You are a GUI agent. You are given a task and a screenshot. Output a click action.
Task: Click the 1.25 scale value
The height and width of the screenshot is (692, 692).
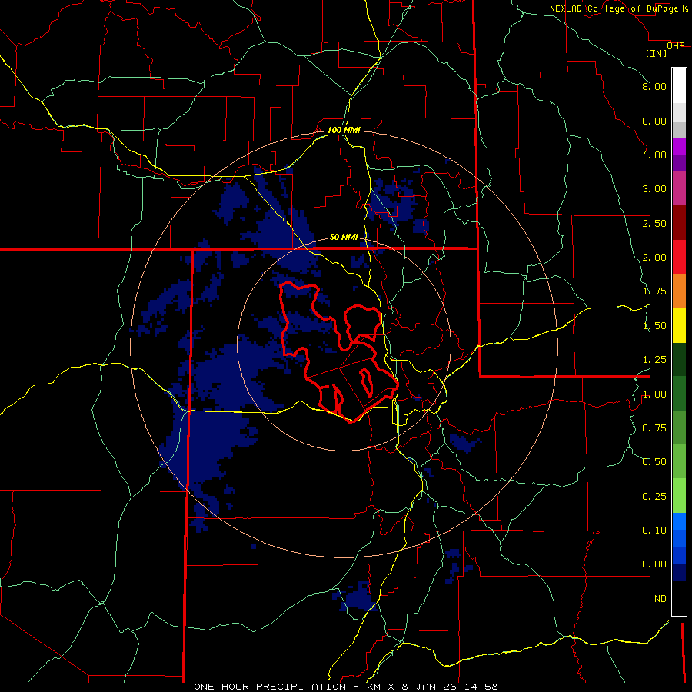click(654, 360)
